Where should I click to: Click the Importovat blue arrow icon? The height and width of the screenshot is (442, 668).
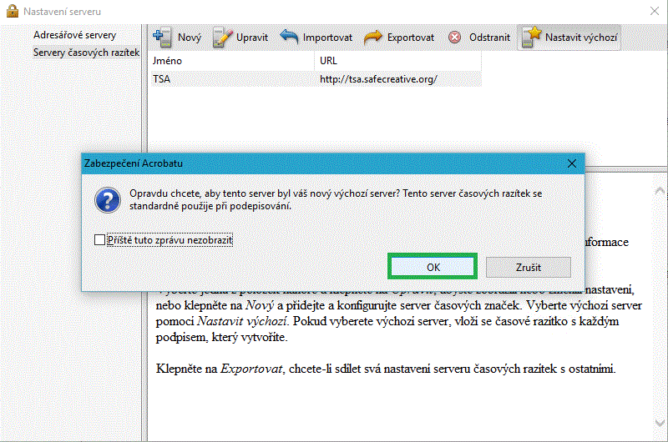(289, 38)
